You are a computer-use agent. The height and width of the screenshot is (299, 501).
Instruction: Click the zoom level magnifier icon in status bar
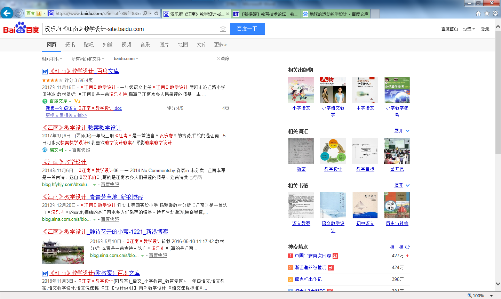[x=470, y=296]
